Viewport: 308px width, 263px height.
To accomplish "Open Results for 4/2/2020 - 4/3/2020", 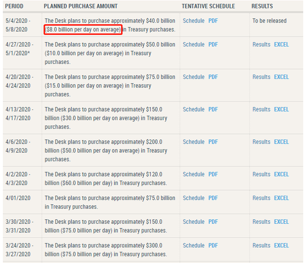I will [x=262, y=174].
